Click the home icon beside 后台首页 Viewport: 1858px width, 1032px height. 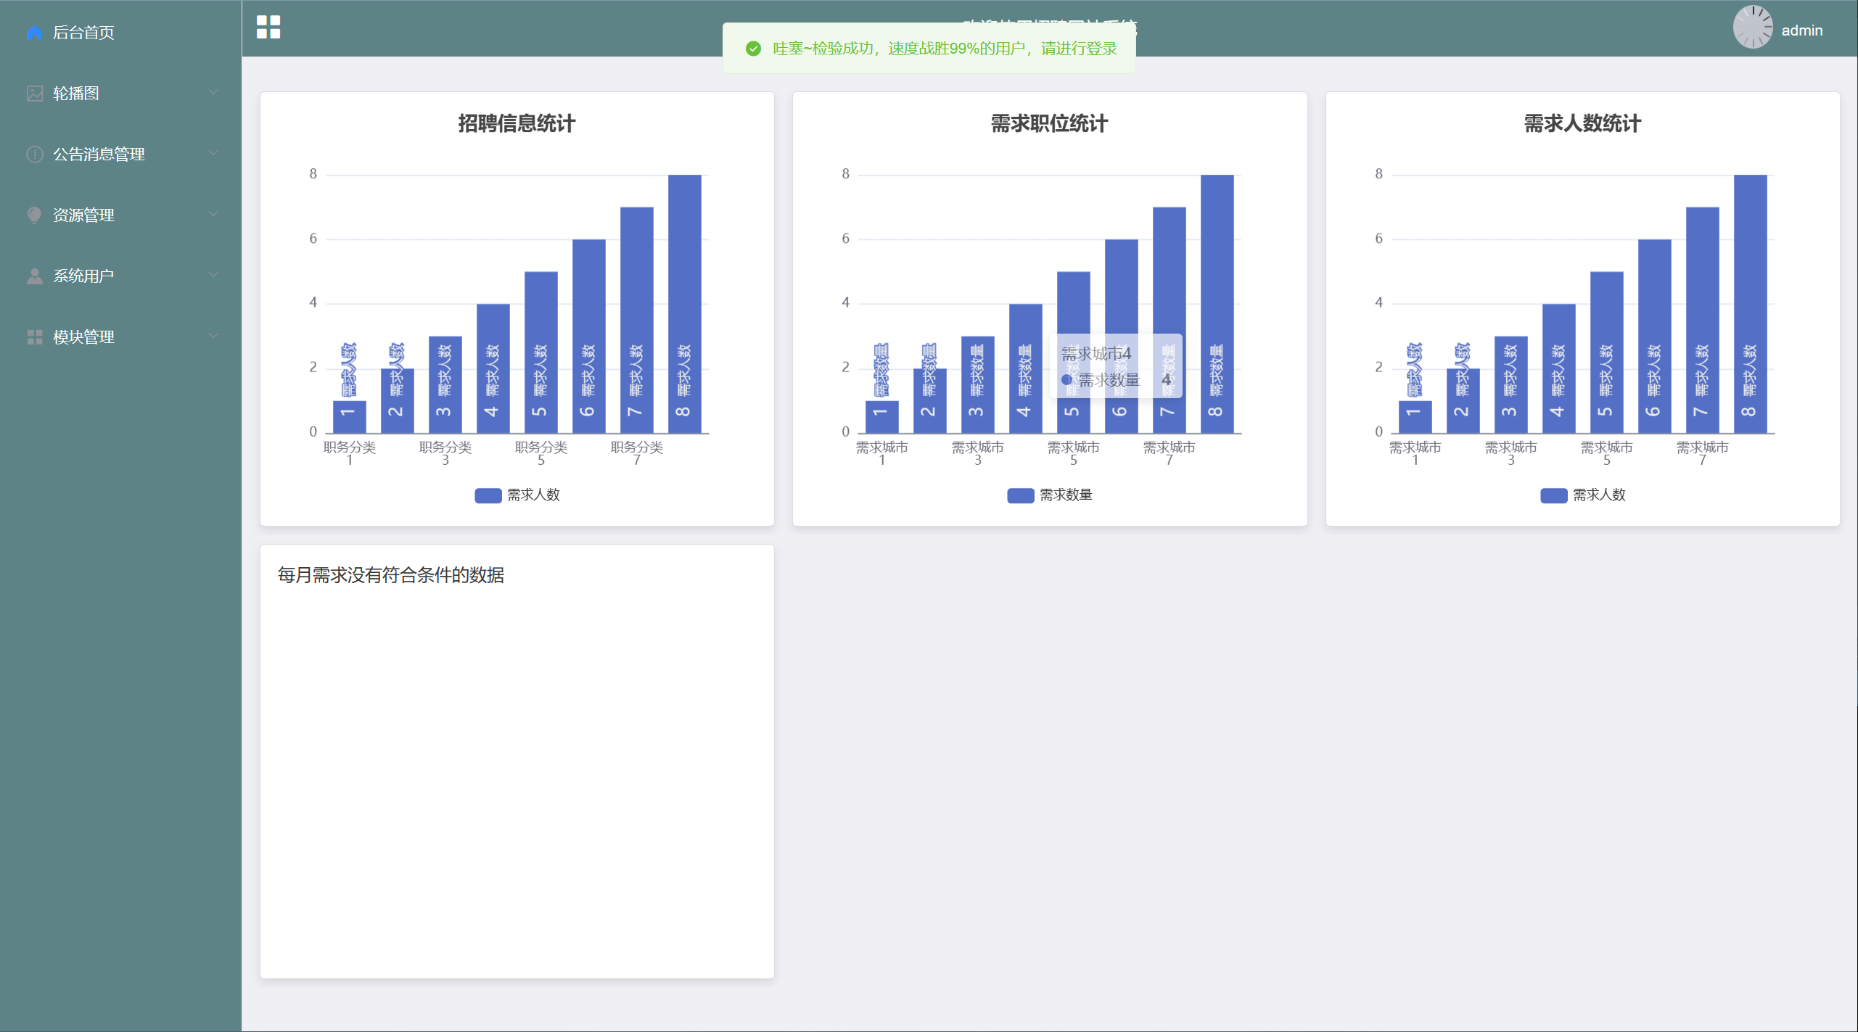[x=34, y=33]
